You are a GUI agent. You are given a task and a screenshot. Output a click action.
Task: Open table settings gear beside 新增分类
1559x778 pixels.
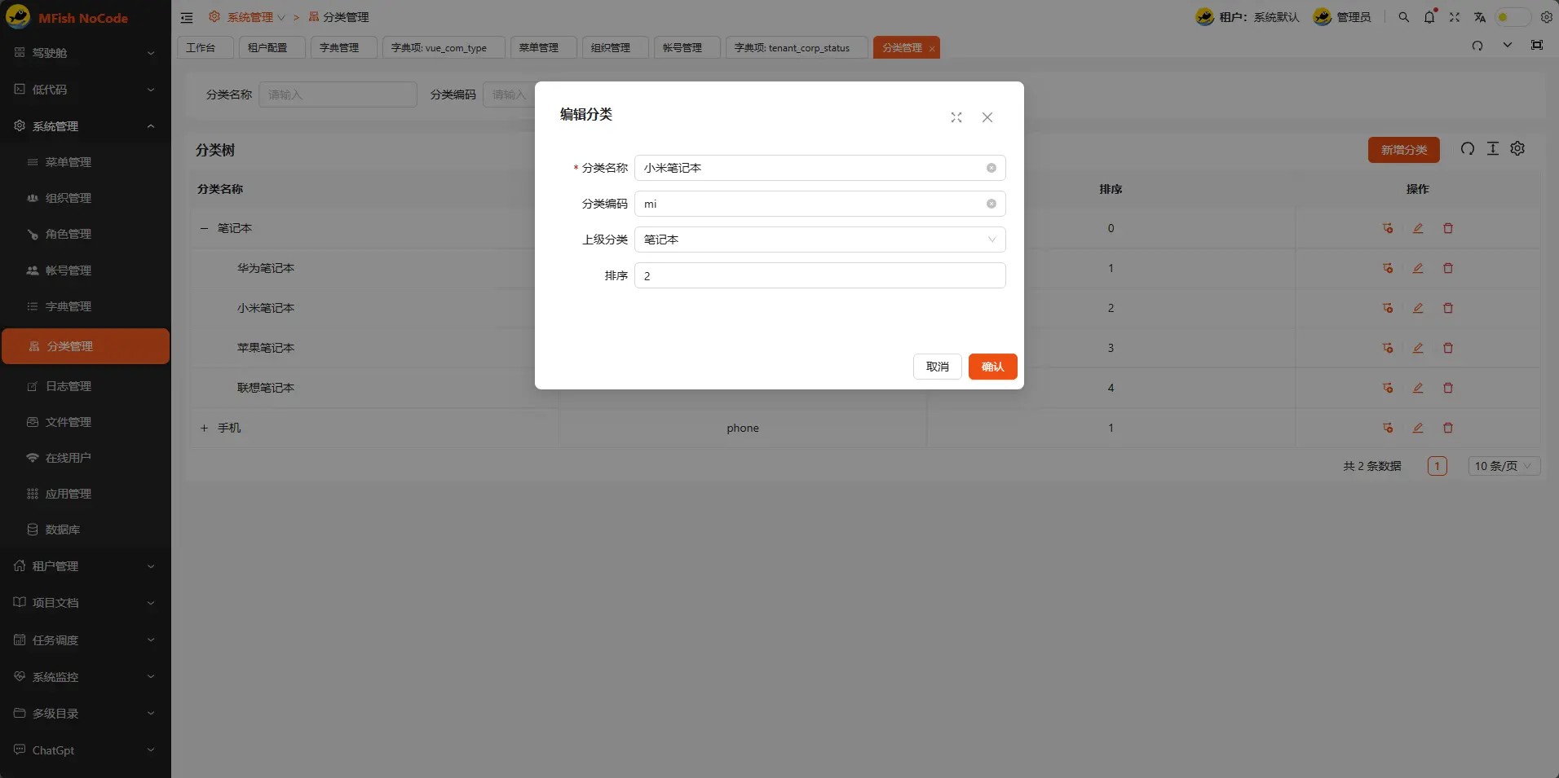1517,149
